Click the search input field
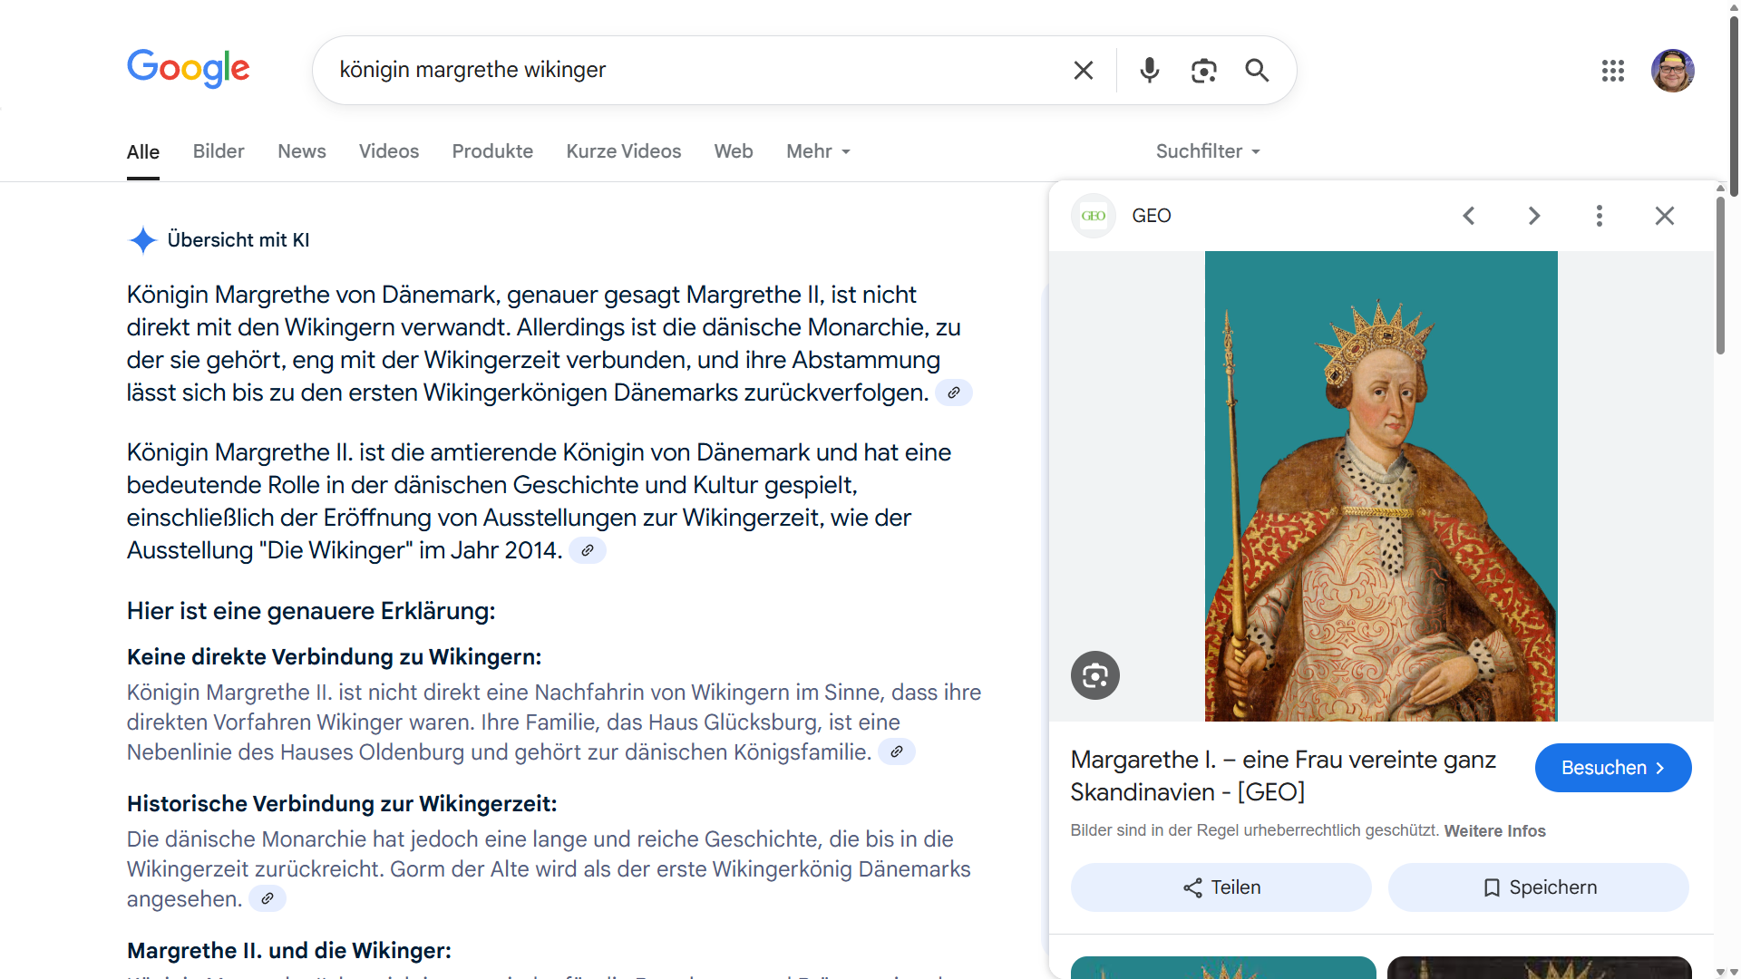Image resolution: width=1741 pixels, height=979 pixels. click(x=698, y=70)
